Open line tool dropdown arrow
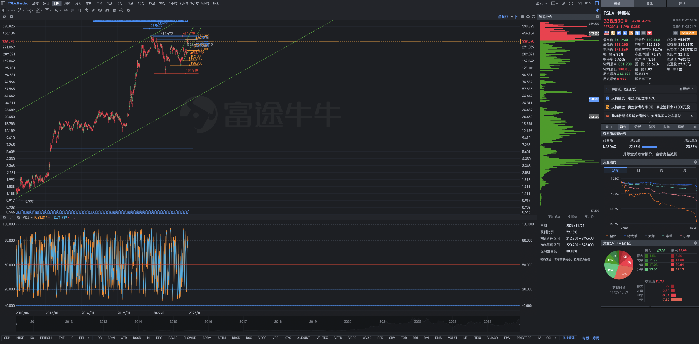The width and height of the screenshot is (699, 344). [x=14, y=11]
